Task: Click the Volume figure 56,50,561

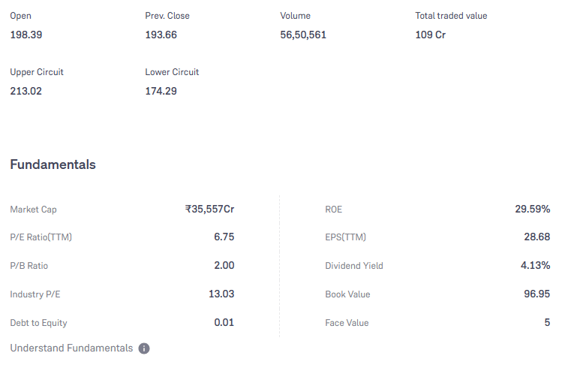Action: tap(303, 35)
